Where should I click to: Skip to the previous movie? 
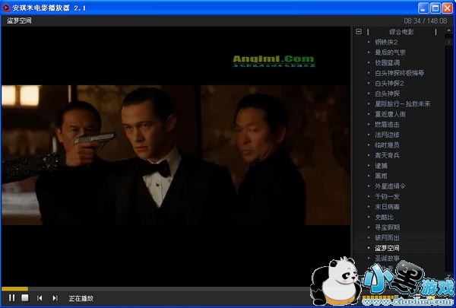[x=40, y=298]
